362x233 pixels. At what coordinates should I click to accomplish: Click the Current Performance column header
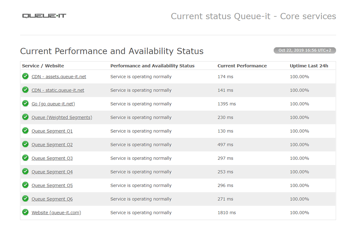pyautogui.click(x=242, y=66)
